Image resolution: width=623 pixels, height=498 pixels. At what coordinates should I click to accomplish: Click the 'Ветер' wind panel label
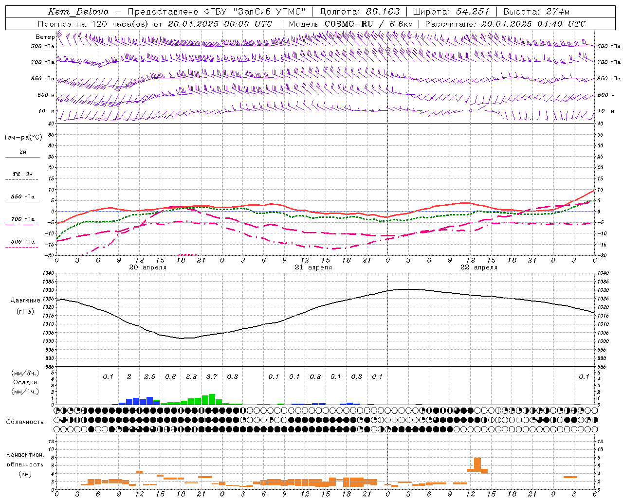[x=45, y=37]
